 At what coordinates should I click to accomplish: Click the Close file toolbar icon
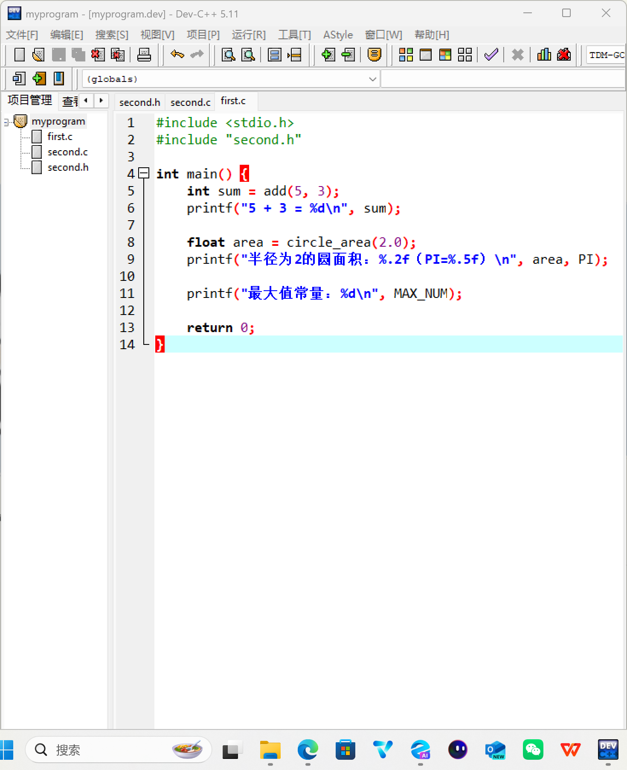click(x=98, y=55)
